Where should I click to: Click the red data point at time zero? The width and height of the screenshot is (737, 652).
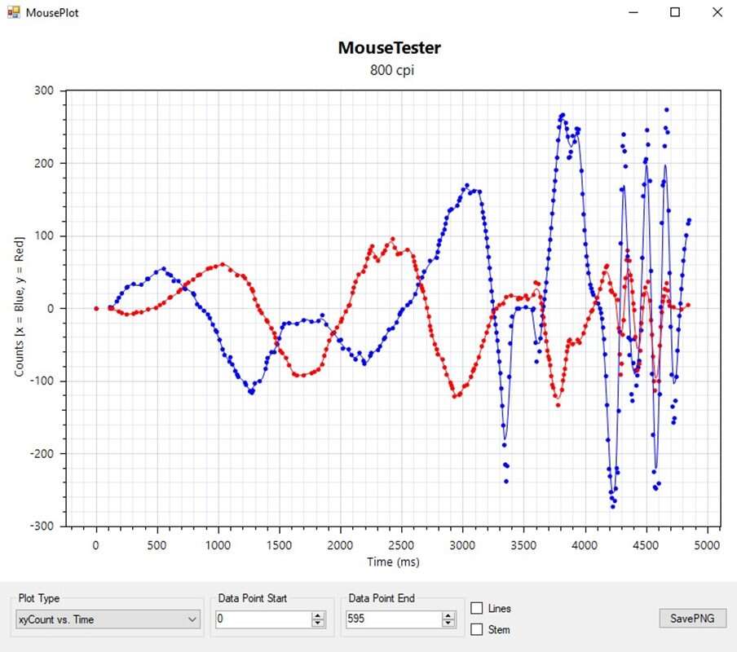coord(96,308)
